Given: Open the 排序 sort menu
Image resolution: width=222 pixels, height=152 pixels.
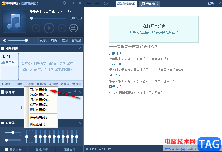Looking at the screenshot, I should [41, 84].
